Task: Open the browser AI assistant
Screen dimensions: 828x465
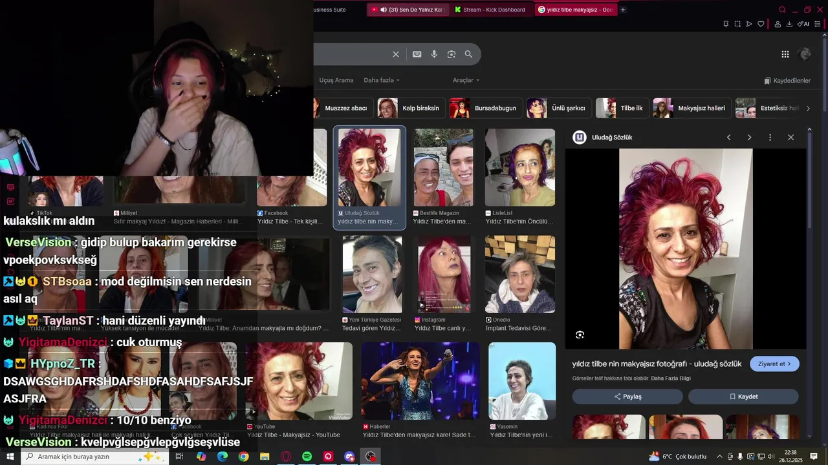Action: (803, 24)
